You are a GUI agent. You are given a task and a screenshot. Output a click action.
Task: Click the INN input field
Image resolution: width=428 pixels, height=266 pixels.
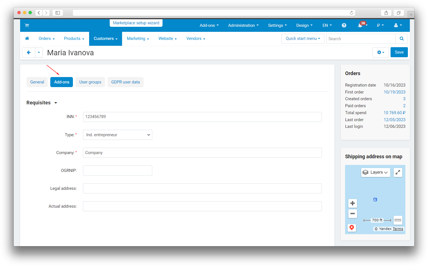coord(202,117)
